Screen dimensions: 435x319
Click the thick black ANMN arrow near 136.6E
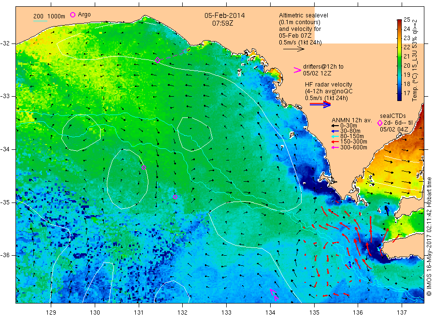[x=387, y=211]
